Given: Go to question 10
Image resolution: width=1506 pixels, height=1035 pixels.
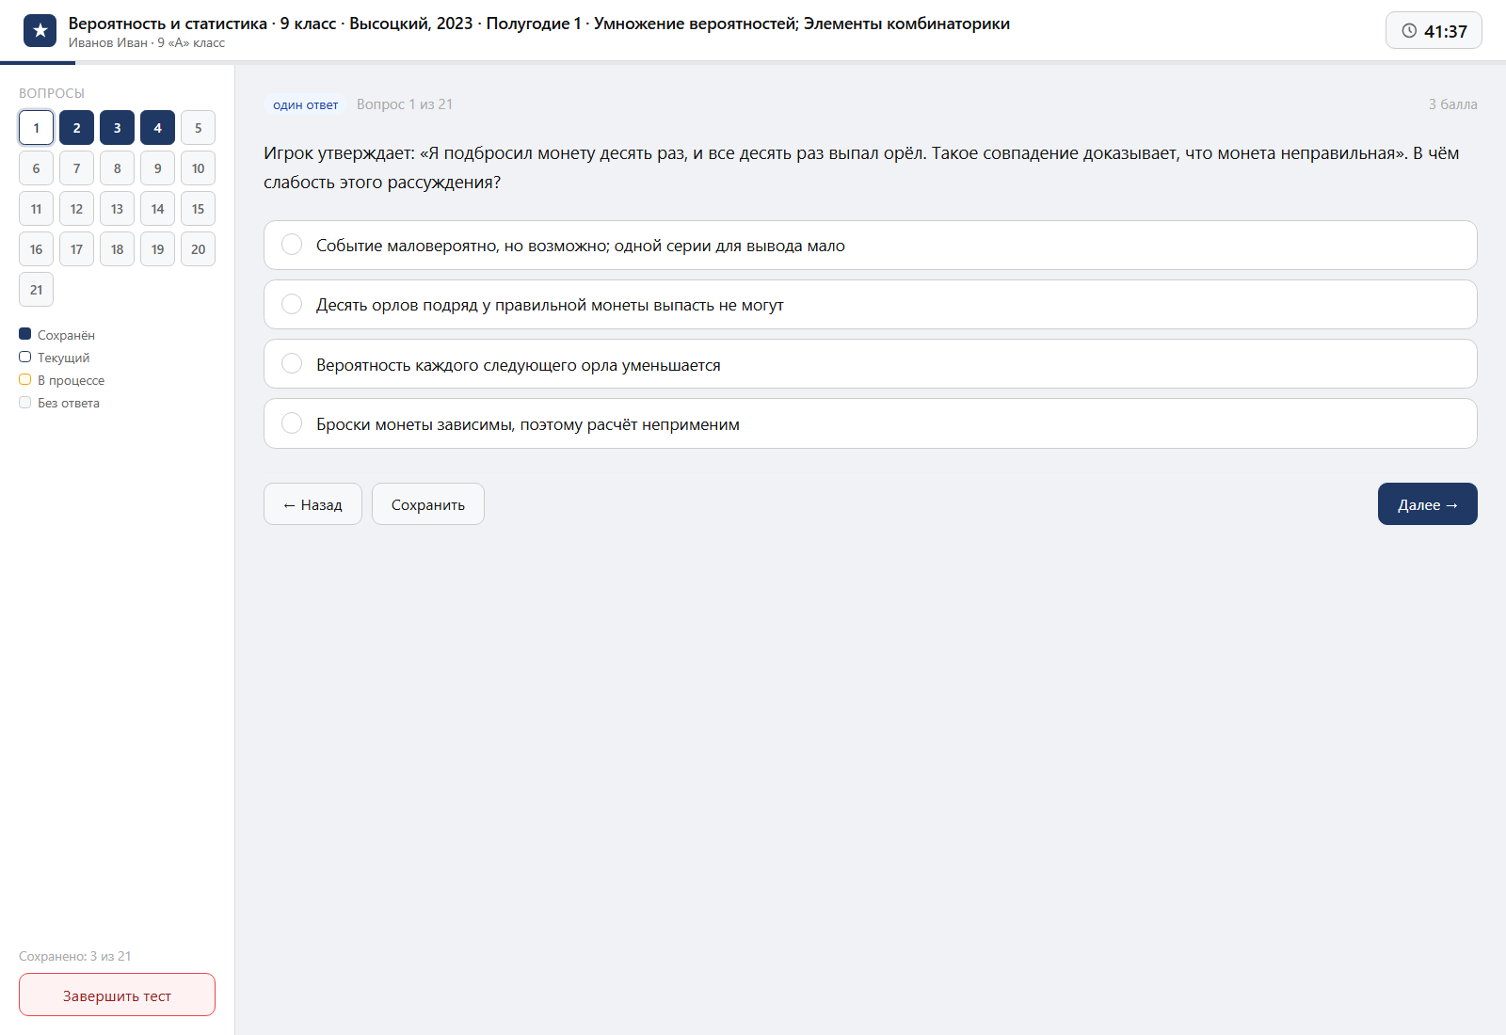Looking at the screenshot, I should click(198, 168).
